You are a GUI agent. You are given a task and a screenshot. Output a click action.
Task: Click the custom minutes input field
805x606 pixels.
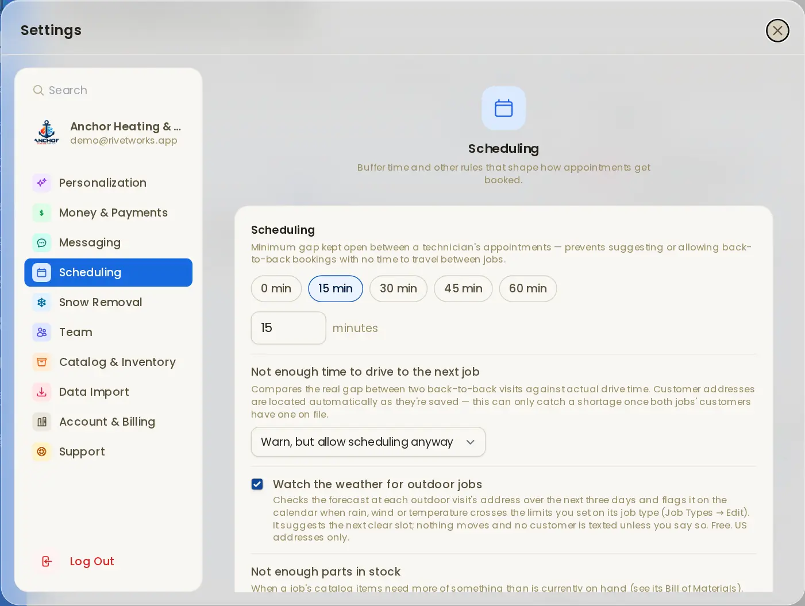coord(288,328)
